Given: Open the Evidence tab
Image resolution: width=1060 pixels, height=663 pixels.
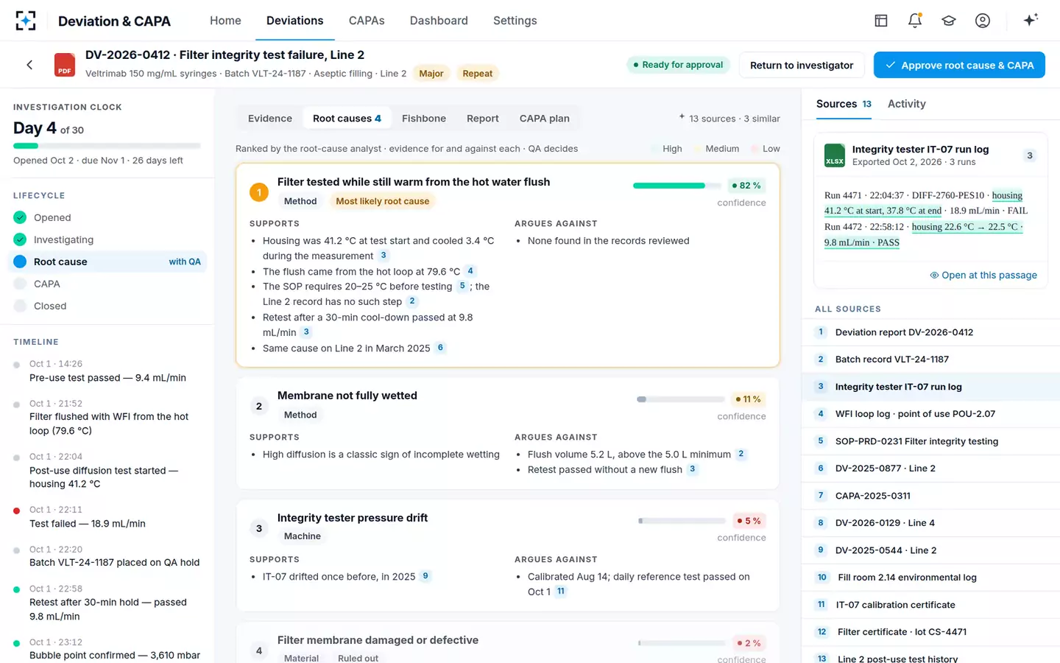Looking at the screenshot, I should 270,118.
